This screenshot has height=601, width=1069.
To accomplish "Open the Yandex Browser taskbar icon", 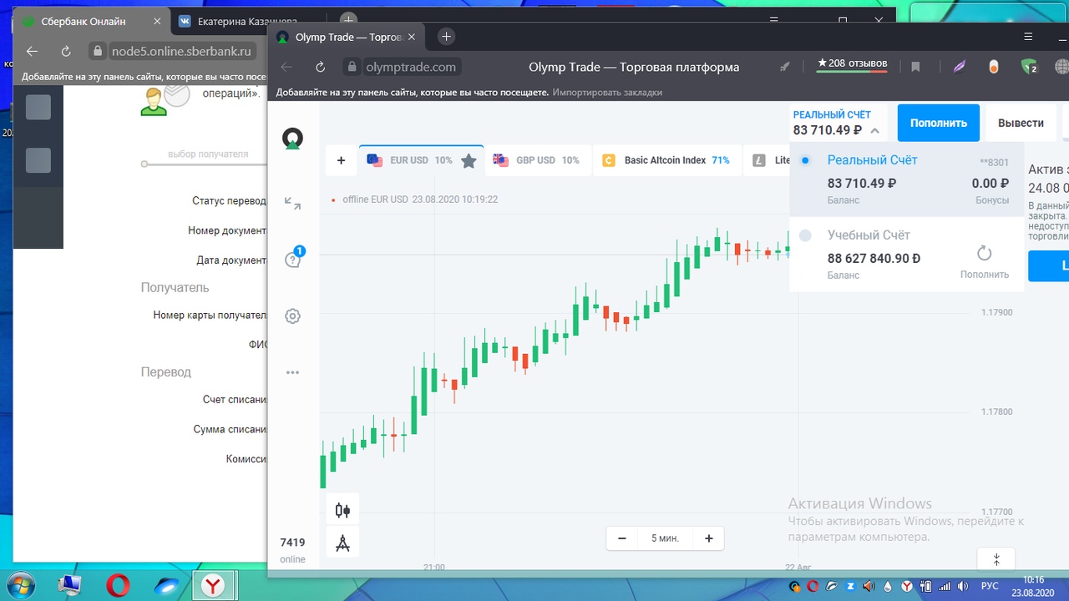I will tap(215, 586).
